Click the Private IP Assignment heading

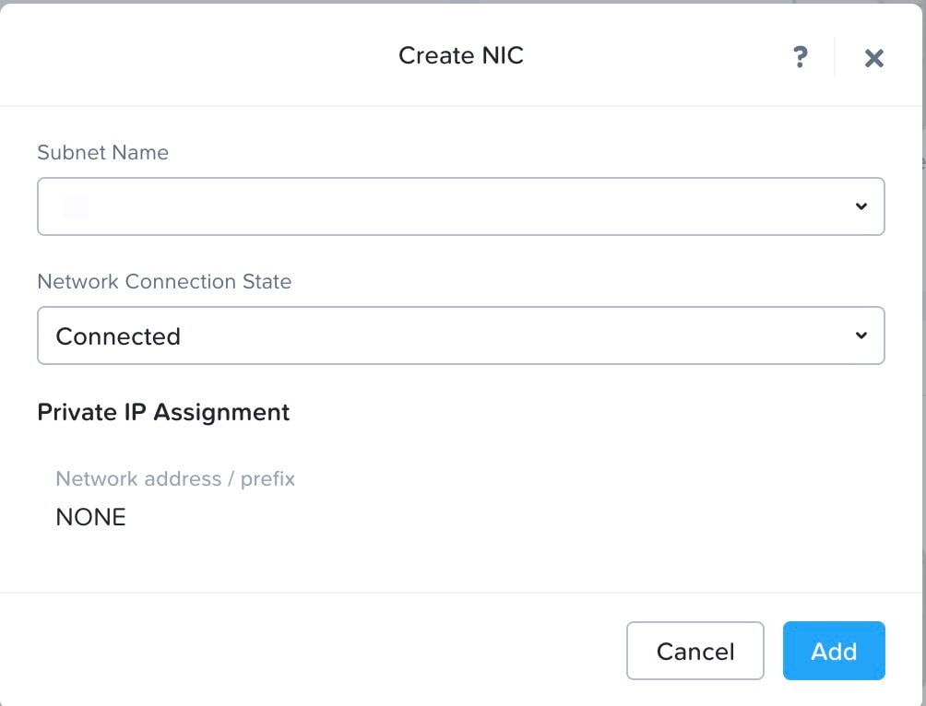tap(162, 412)
